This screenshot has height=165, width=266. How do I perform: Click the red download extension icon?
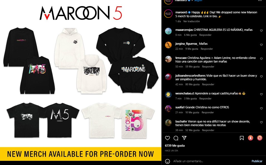point(251,138)
